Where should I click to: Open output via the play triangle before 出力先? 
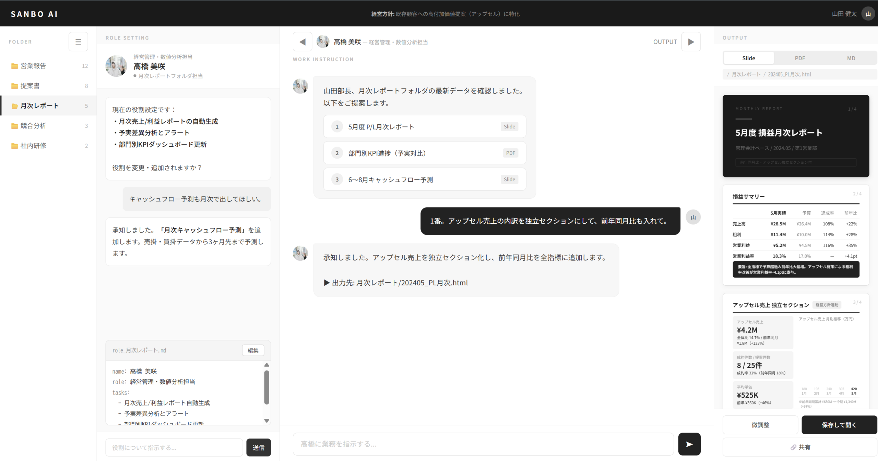(327, 283)
